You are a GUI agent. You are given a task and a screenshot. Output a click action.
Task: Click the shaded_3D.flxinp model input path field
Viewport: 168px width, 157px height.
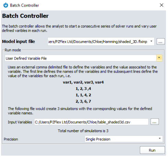(101, 41)
